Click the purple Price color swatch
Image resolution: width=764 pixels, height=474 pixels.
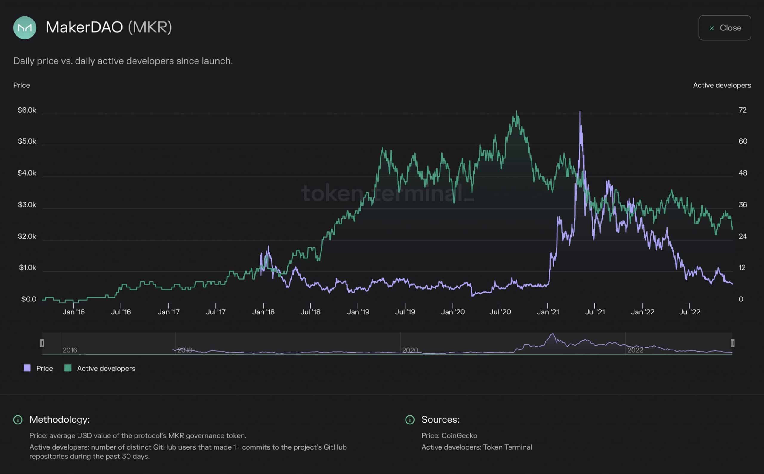coord(27,368)
